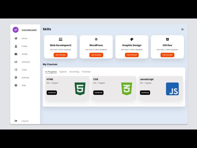
Task: Open the Home menu item
Action: [x=24, y=38]
